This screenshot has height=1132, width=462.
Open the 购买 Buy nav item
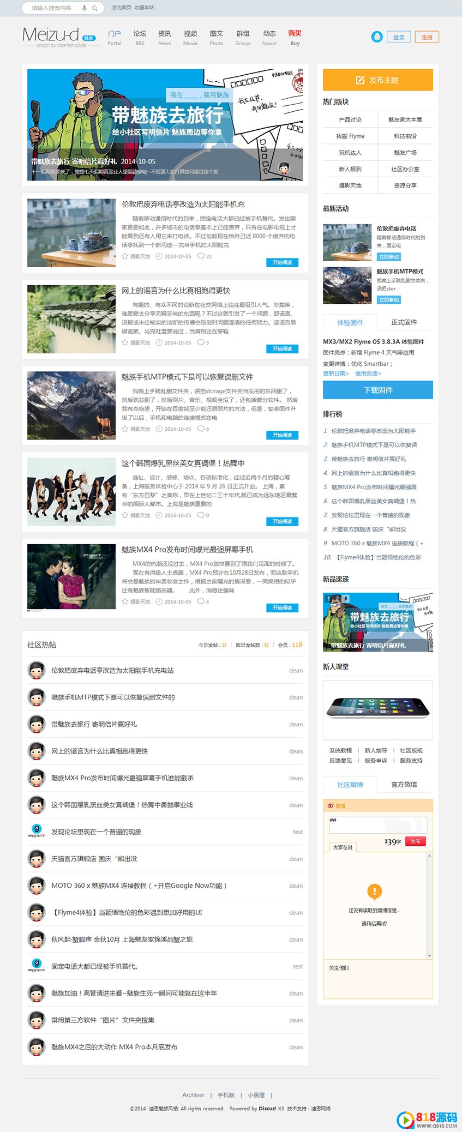(295, 38)
